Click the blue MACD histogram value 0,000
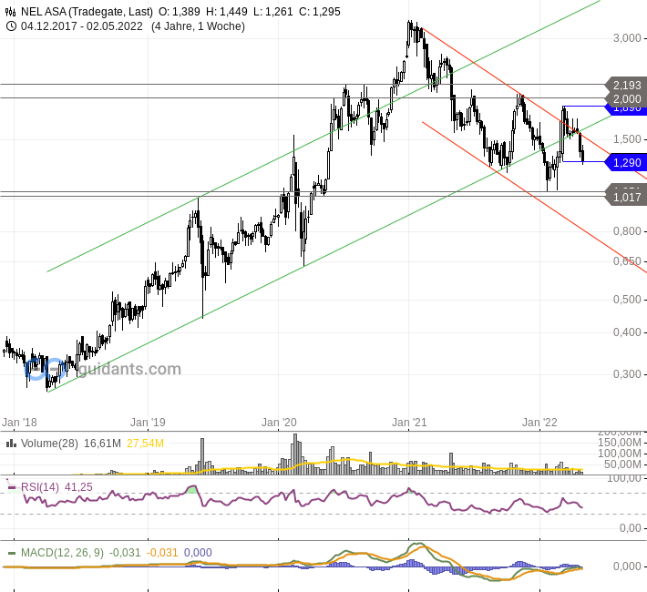This screenshot has height=592, width=647. [198, 553]
